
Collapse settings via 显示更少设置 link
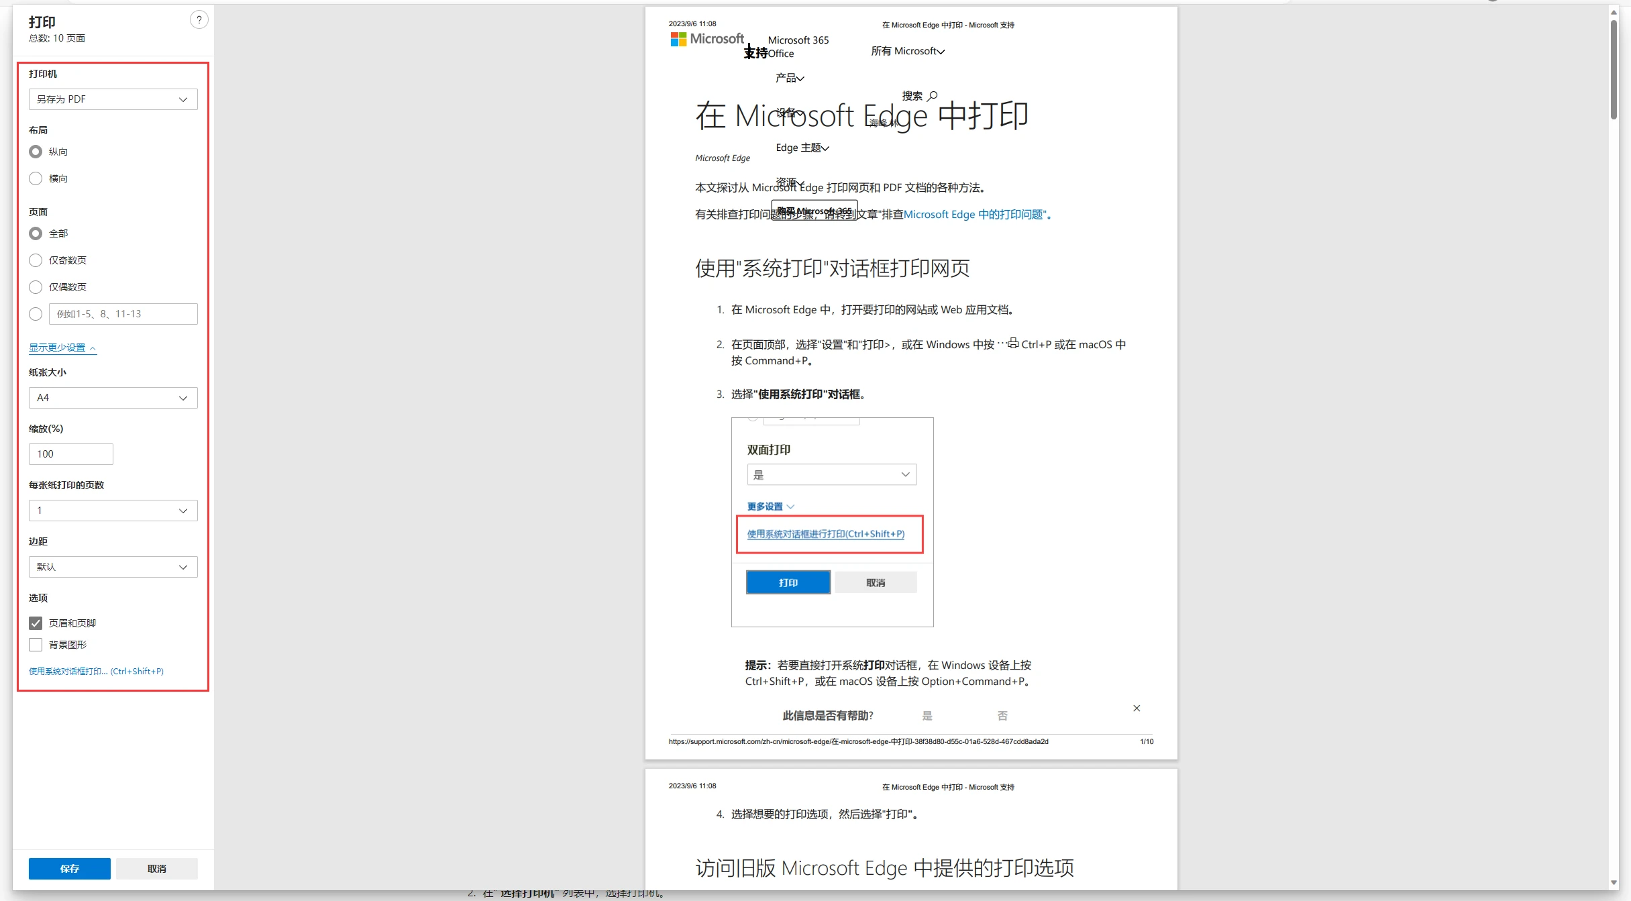point(62,348)
